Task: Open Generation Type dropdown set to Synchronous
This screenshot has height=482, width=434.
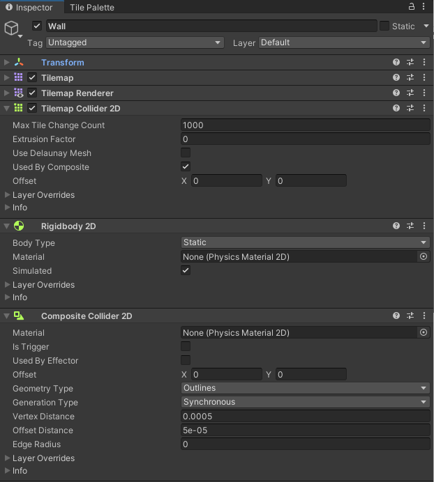Action: pos(305,402)
